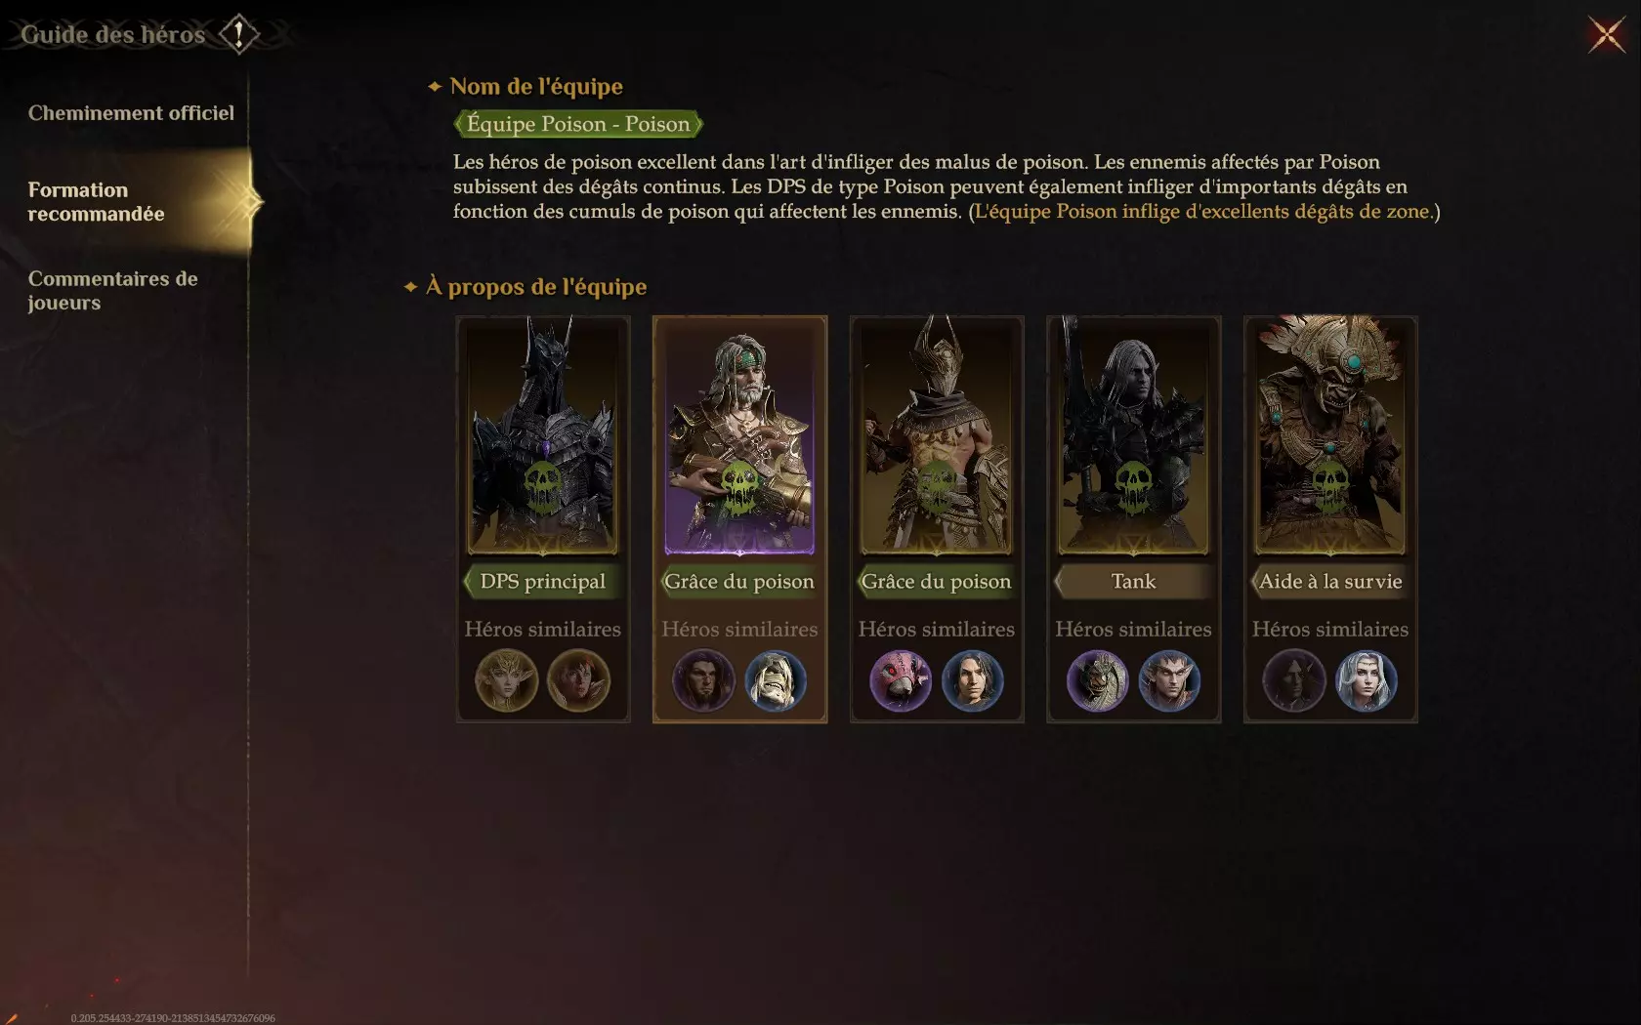Select the Tank hero card
The width and height of the screenshot is (1641, 1025).
[x=1133, y=435]
